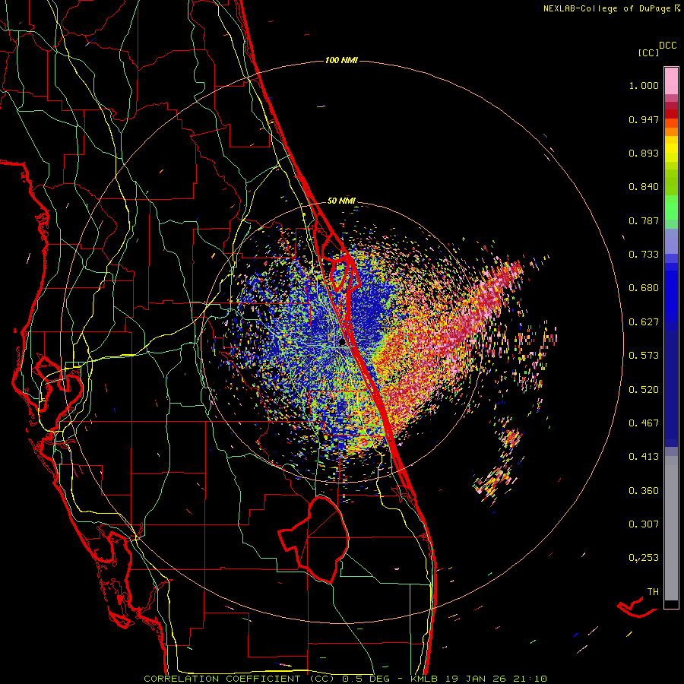Click the gray segment of the color bar

[x=671, y=528]
